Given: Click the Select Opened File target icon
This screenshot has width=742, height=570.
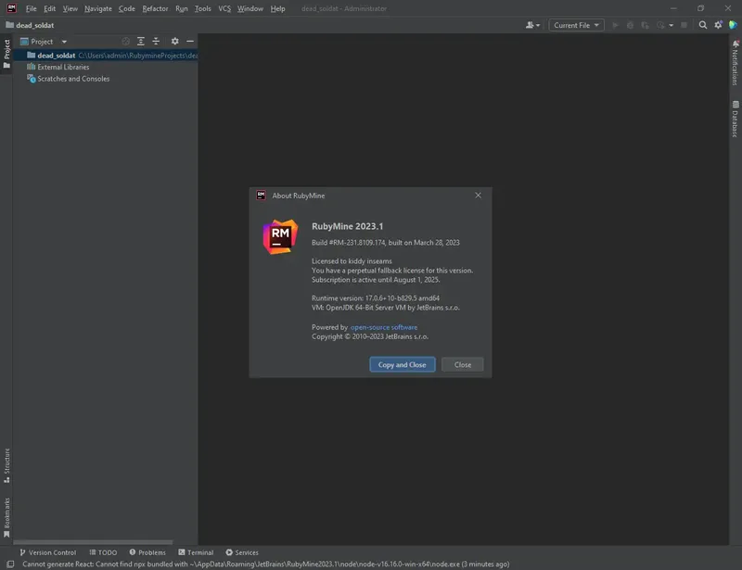Looking at the screenshot, I should pos(125,42).
